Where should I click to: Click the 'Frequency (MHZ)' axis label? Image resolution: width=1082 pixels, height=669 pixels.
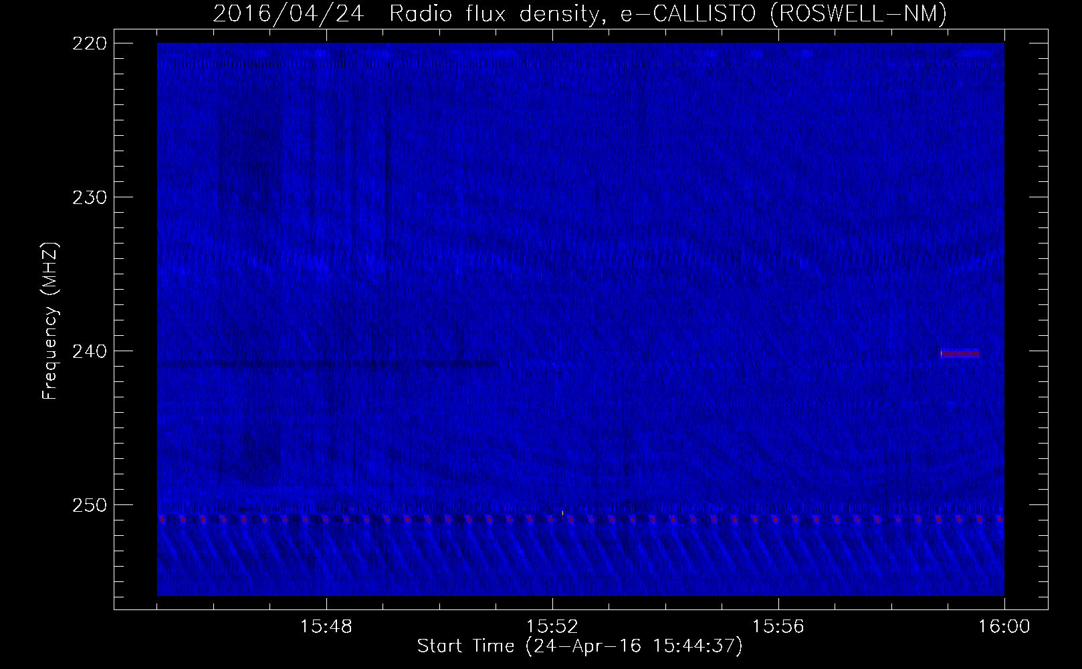pos(50,321)
